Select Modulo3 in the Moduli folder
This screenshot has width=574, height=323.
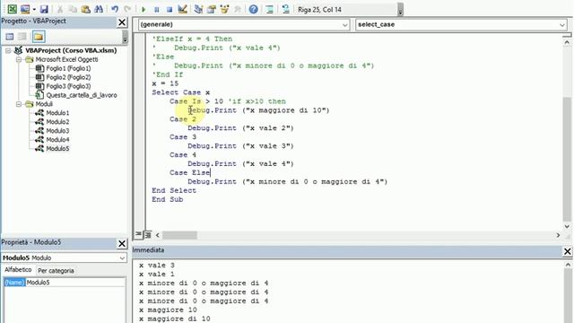point(57,131)
